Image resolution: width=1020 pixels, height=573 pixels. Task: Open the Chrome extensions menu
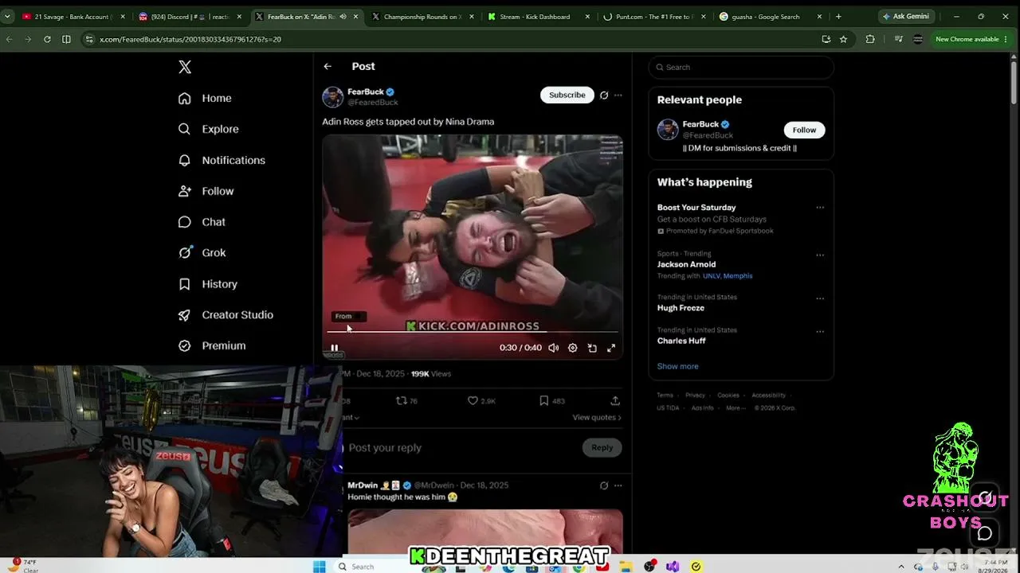tap(870, 39)
